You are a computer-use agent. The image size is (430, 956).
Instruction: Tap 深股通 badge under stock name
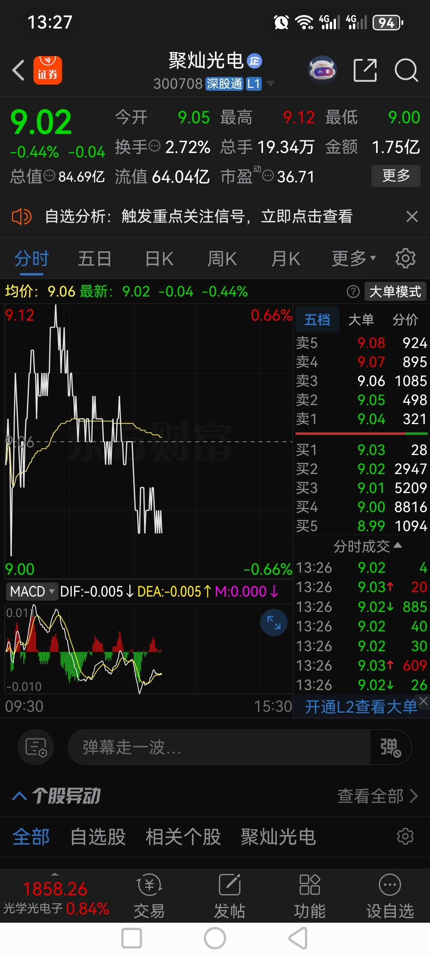click(224, 84)
